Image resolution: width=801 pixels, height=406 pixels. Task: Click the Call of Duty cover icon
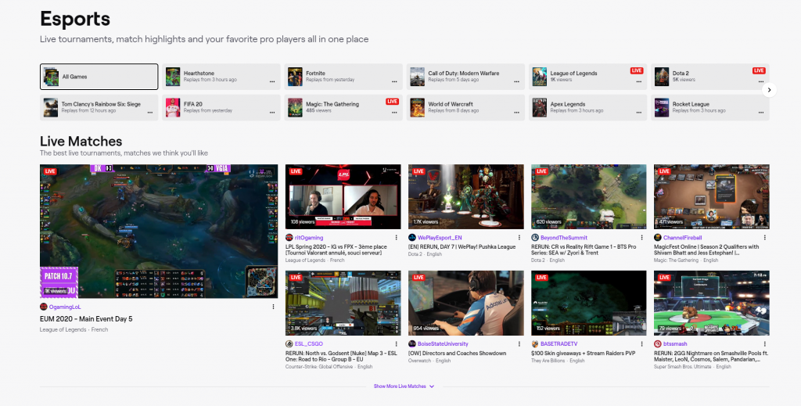[418, 77]
